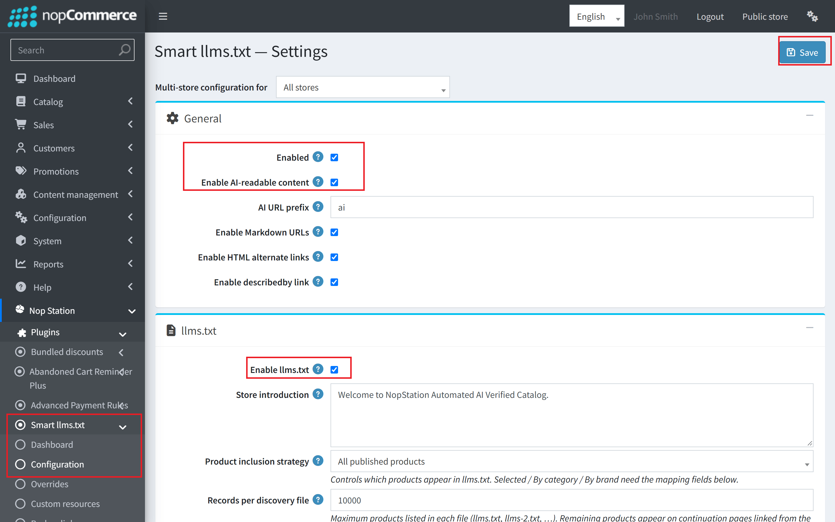This screenshot has height=522, width=835.
Task: Click the help icon beside Records per discovery file
Action: [x=318, y=500]
